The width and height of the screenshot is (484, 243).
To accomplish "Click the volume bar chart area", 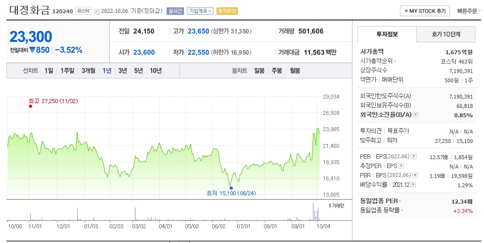I will tap(164, 210).
